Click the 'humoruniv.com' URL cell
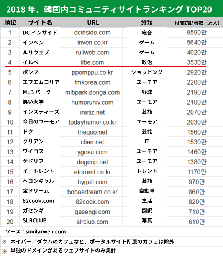 click(x=92, y=102)
